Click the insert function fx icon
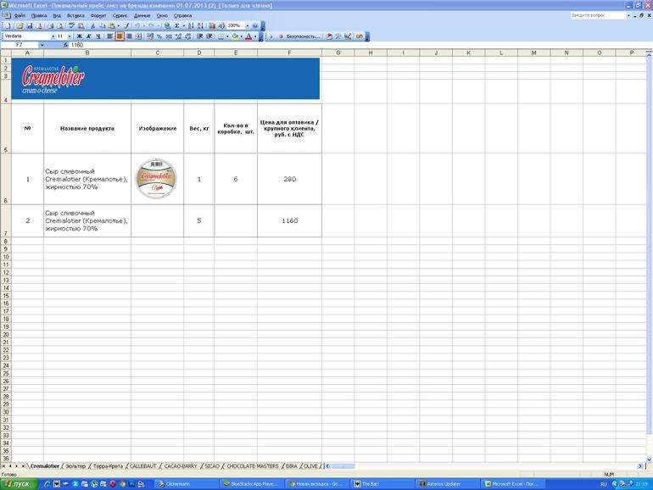Image resolution: width=653 pixels, height=490 pixels. click(64, 45)
